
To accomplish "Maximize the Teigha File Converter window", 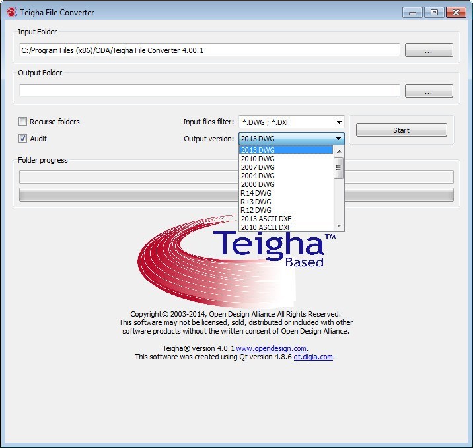I will tap(434, 13).
